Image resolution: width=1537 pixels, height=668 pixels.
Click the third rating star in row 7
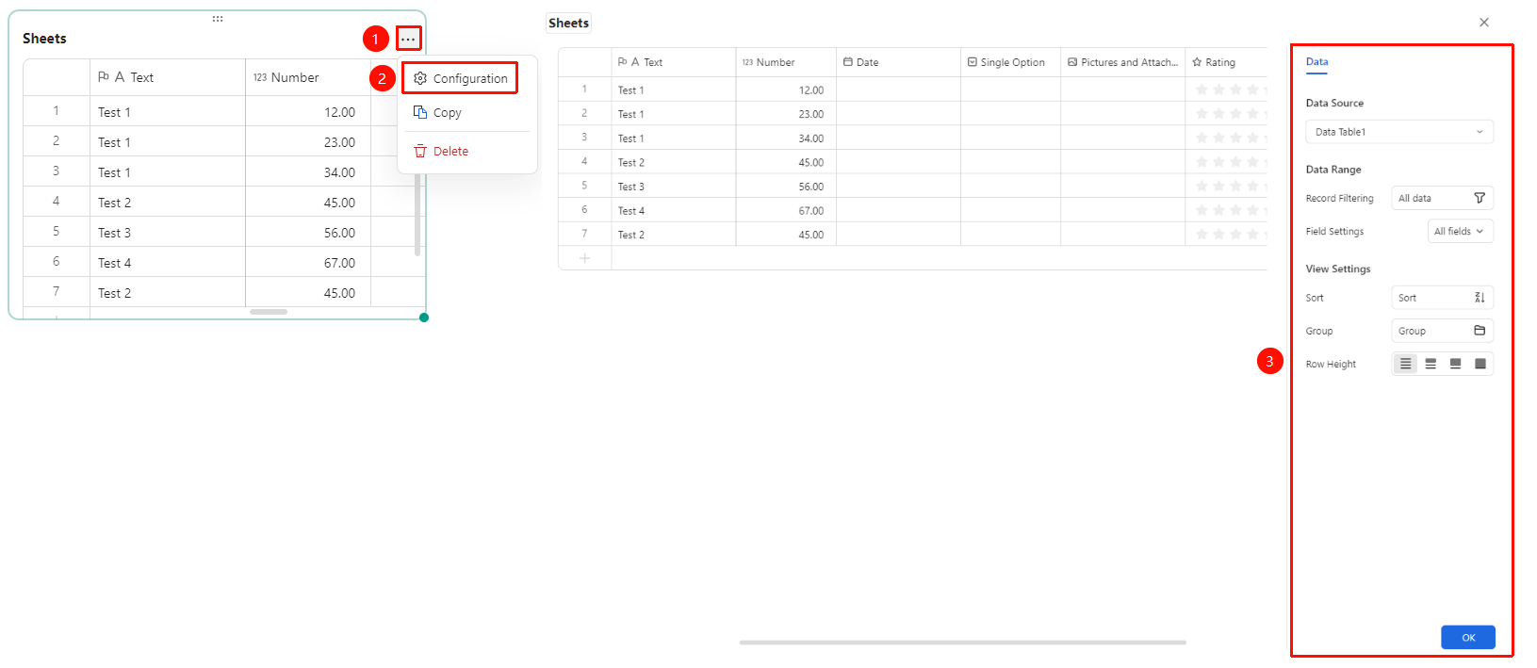[x=1235, y=235]
